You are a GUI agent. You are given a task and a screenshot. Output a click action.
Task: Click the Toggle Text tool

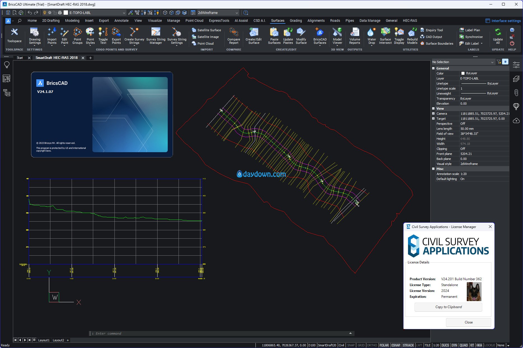pos(103,36)
